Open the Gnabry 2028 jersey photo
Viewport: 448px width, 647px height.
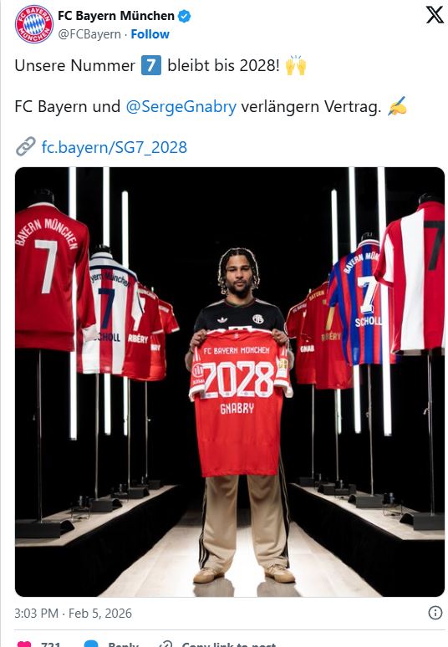click(230, 382)
